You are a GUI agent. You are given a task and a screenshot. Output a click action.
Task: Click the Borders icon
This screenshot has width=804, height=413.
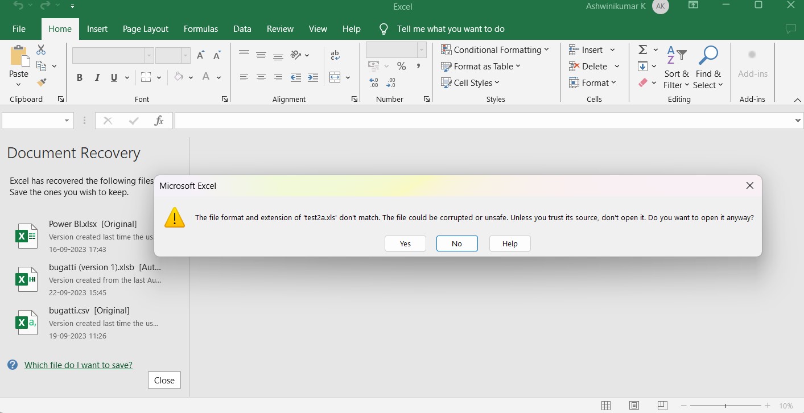[x=146, y=77]
